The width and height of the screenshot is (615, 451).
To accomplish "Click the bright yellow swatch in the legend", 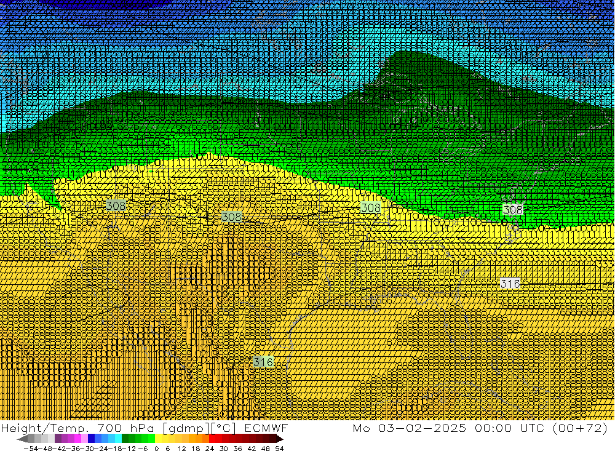I will (159, 439).
